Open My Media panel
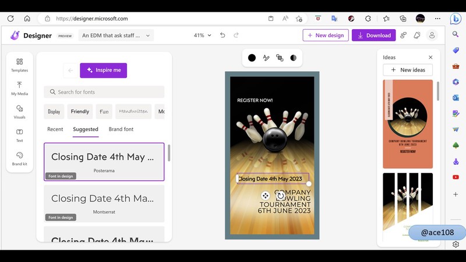Screen dimensions: 466x262 click(20, 88)
